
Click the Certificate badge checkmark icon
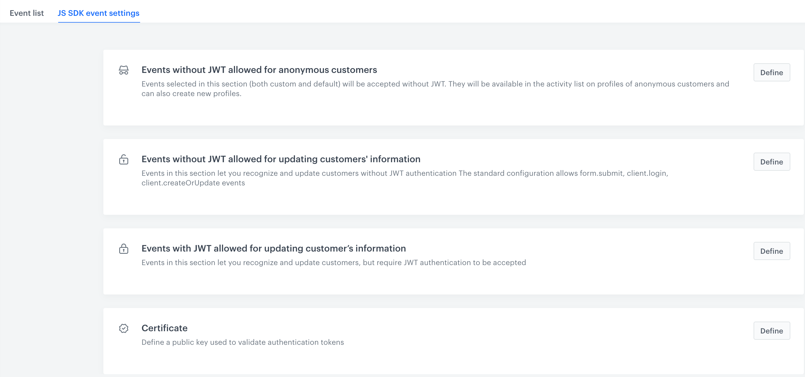[123, 328]
